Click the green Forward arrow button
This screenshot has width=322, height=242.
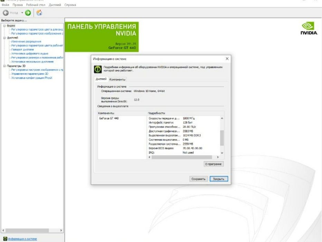click(28, 13)
